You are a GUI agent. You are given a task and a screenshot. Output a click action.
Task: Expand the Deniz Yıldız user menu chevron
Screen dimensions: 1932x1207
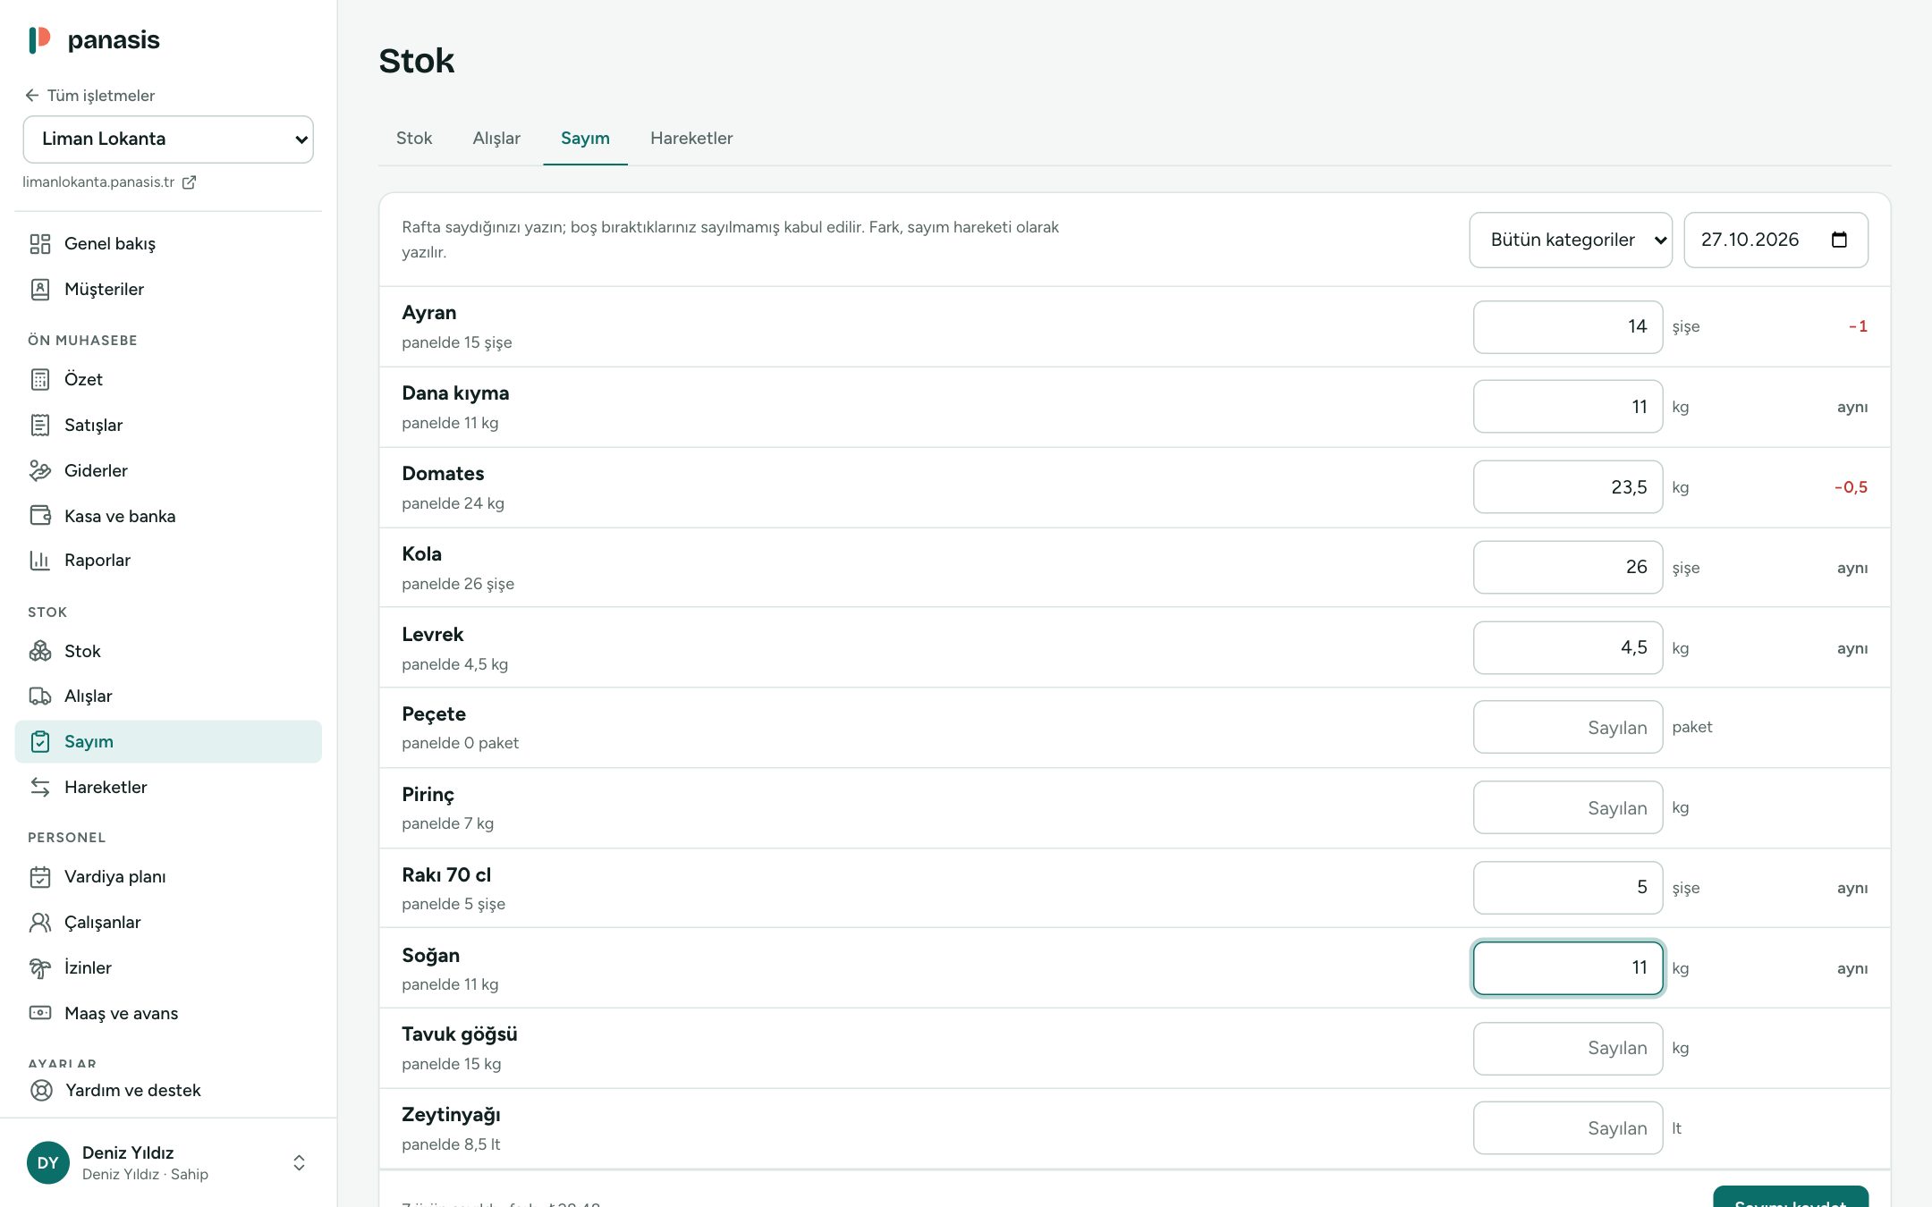tap(300, 1163)
